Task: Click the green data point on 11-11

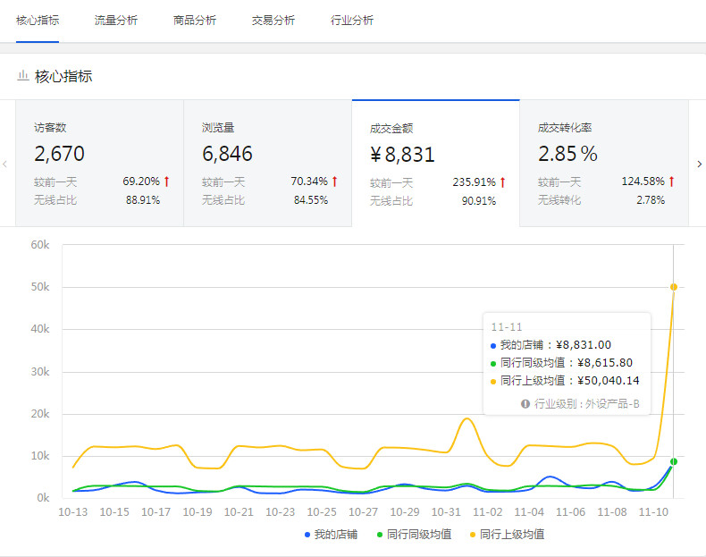Action: [673, 461]
